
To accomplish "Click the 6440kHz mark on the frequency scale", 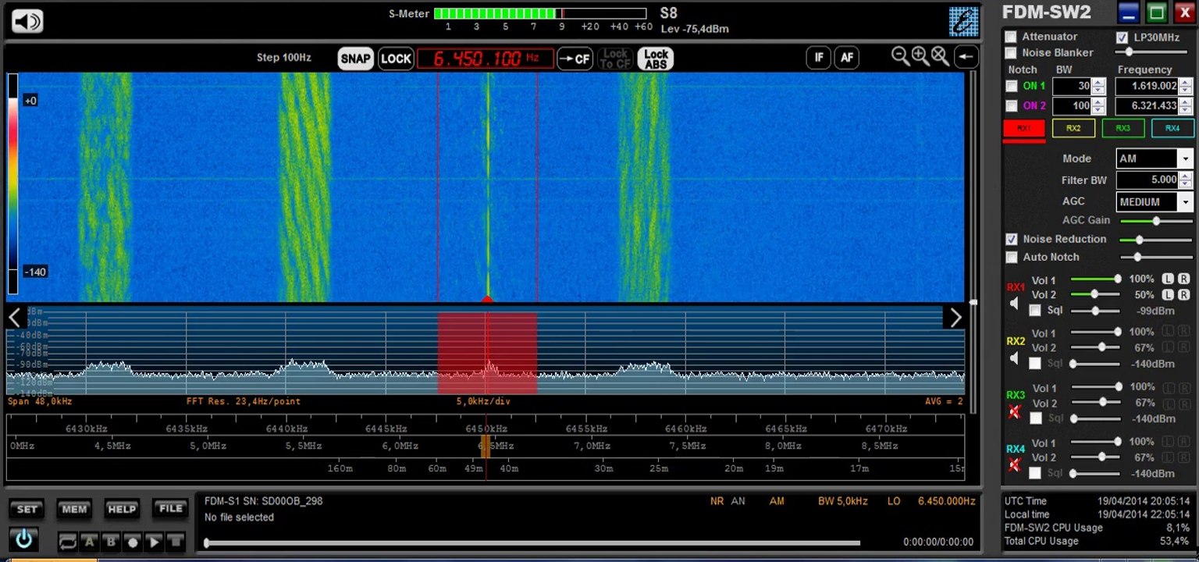I will (x=286, y=429).
